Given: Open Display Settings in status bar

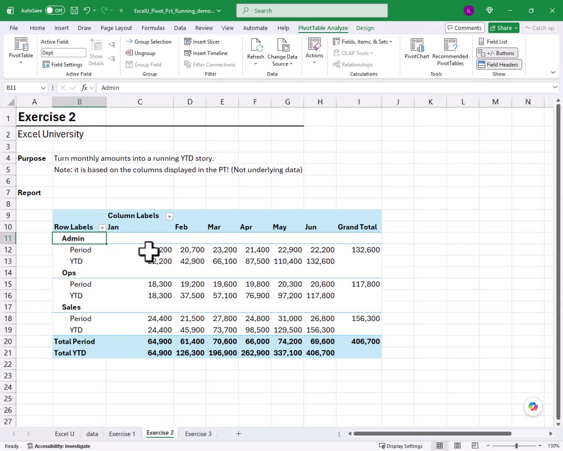Looking at the screenshot, I should point(401,446).
